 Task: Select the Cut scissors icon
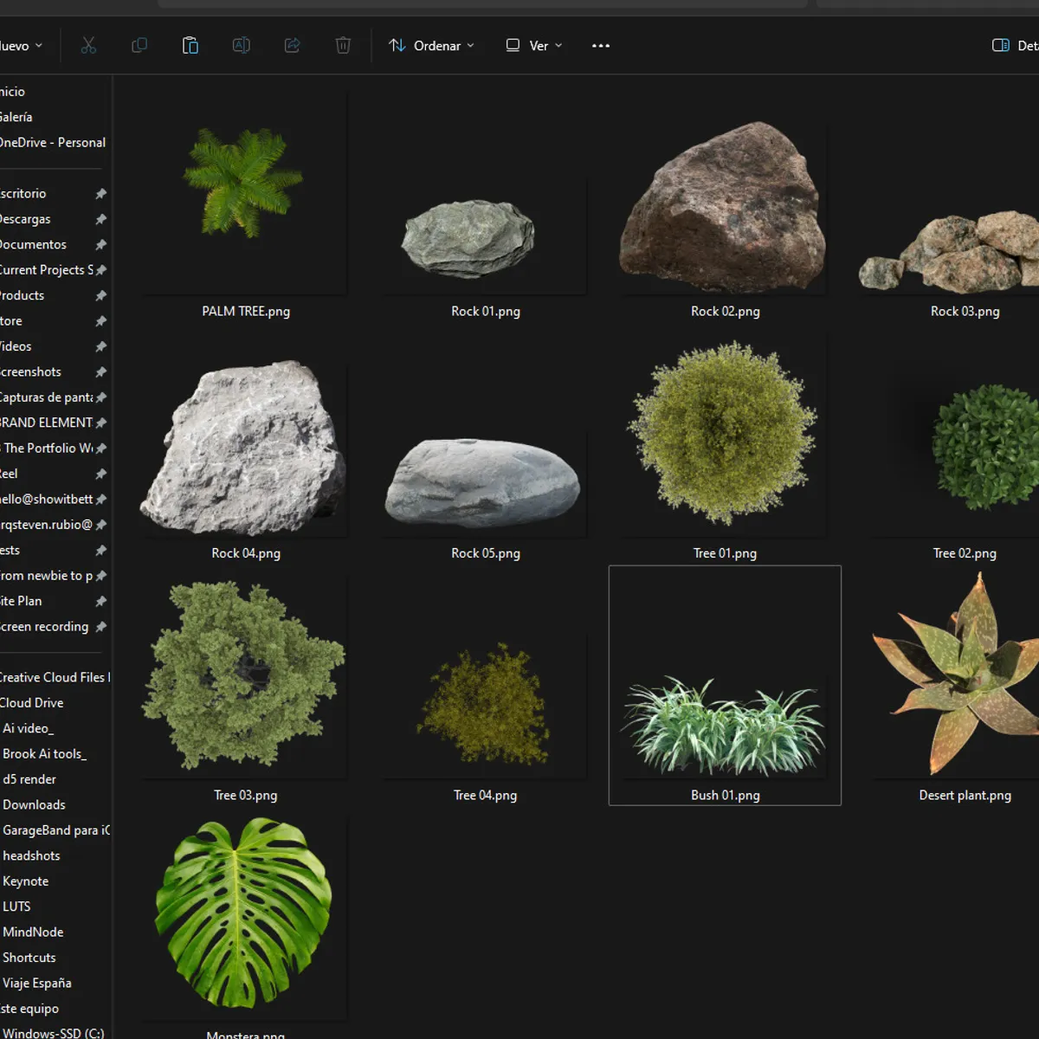coord(87,45)
